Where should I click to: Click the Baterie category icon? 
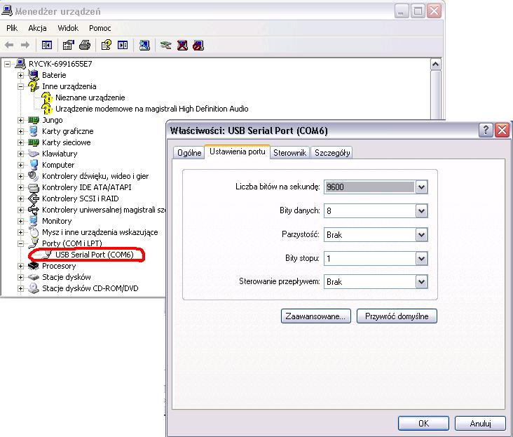tap(34, 75)
